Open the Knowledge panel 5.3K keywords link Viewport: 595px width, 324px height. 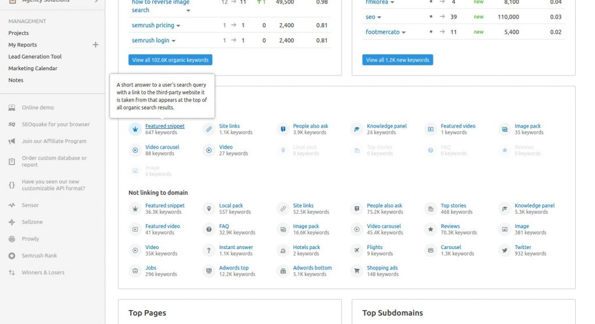[535, 205]
